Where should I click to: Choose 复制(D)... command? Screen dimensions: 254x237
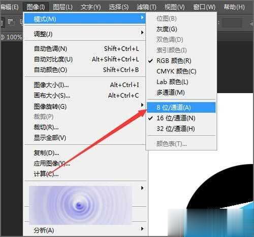(x=85, y=153)
